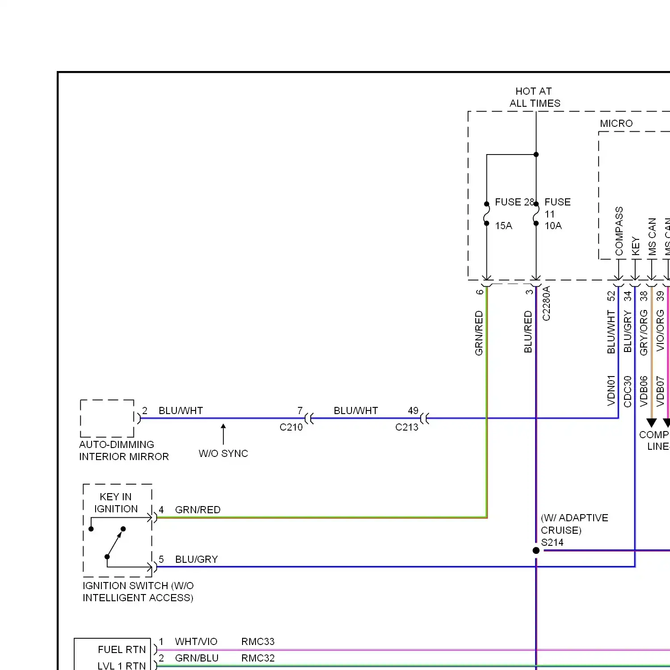Image resolution: width=670 pixels, height=670 pixels.
Task: Select the WHT/VIO wire label
Action: click(196, 641)
